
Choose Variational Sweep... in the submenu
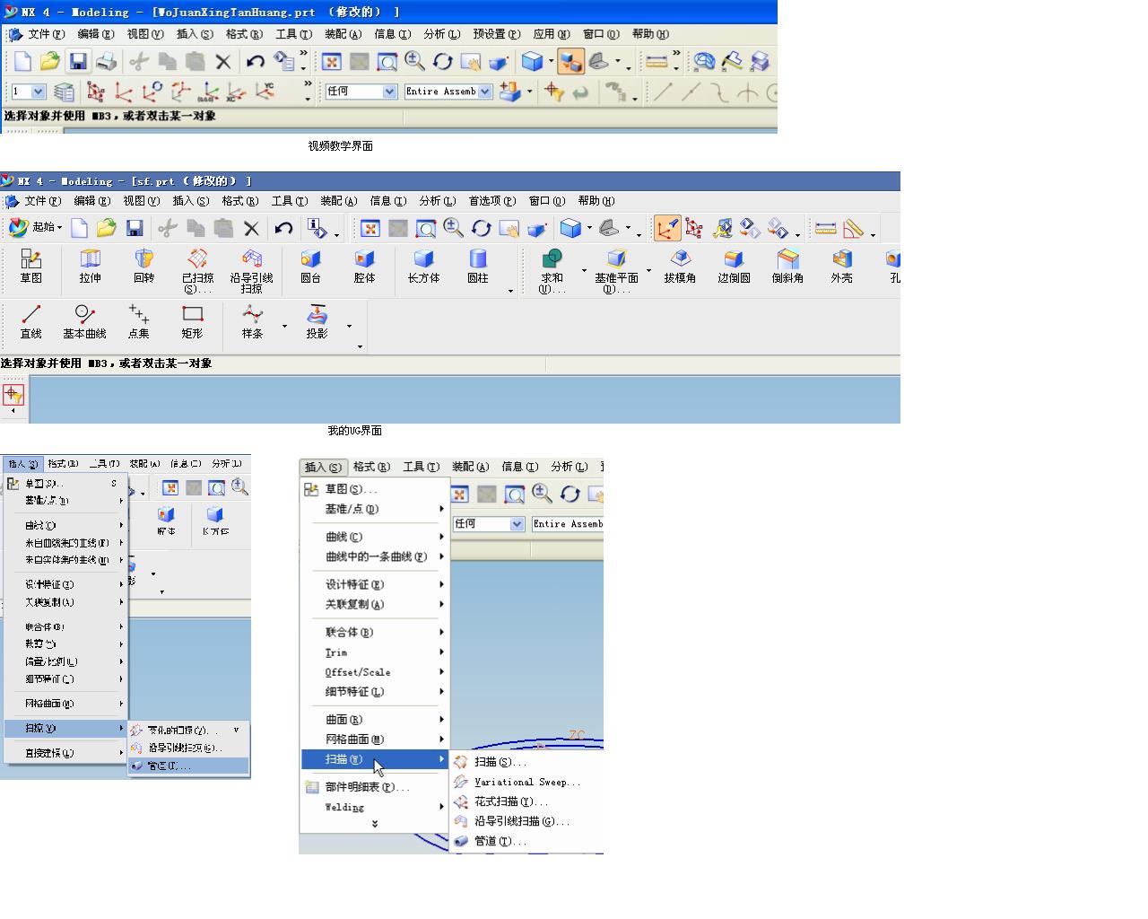[526, 783]
